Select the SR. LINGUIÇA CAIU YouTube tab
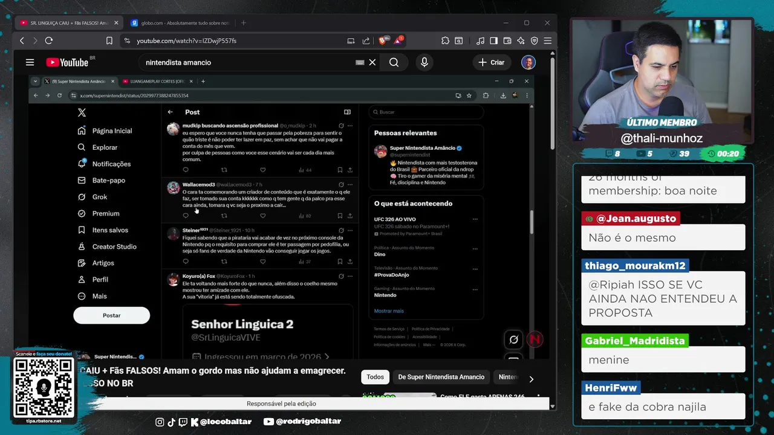Image resolution: width=774 pixels, height=435 pixels. (x=69, y=23)
